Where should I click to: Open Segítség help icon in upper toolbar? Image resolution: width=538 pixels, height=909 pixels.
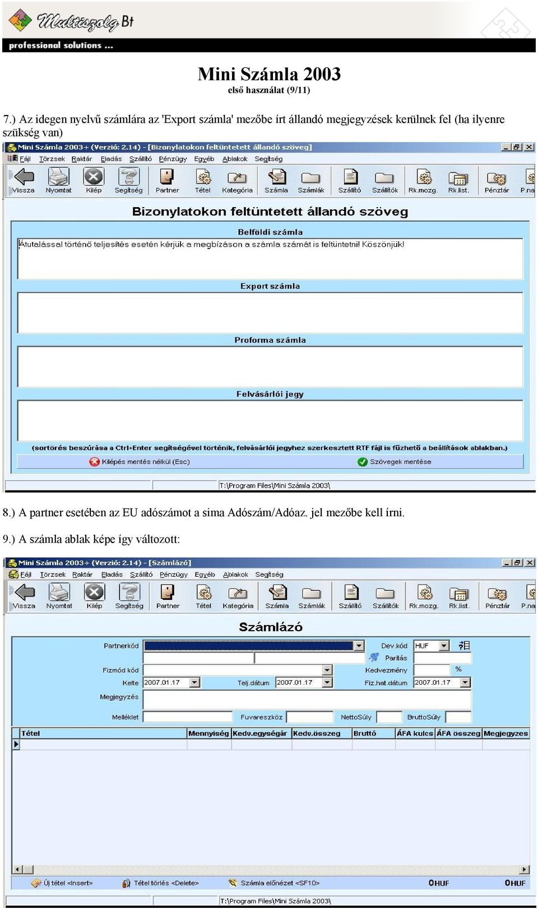click(x=129, y=177)
